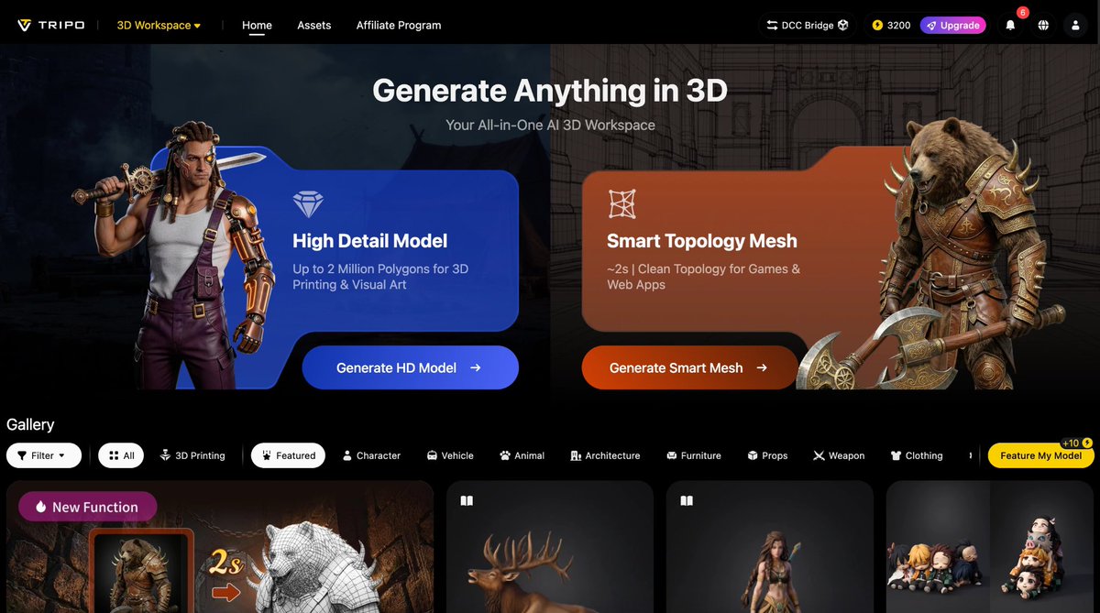Open the gallery Filter dropdown
The image size is (1100, 613).
click(43, 455)
